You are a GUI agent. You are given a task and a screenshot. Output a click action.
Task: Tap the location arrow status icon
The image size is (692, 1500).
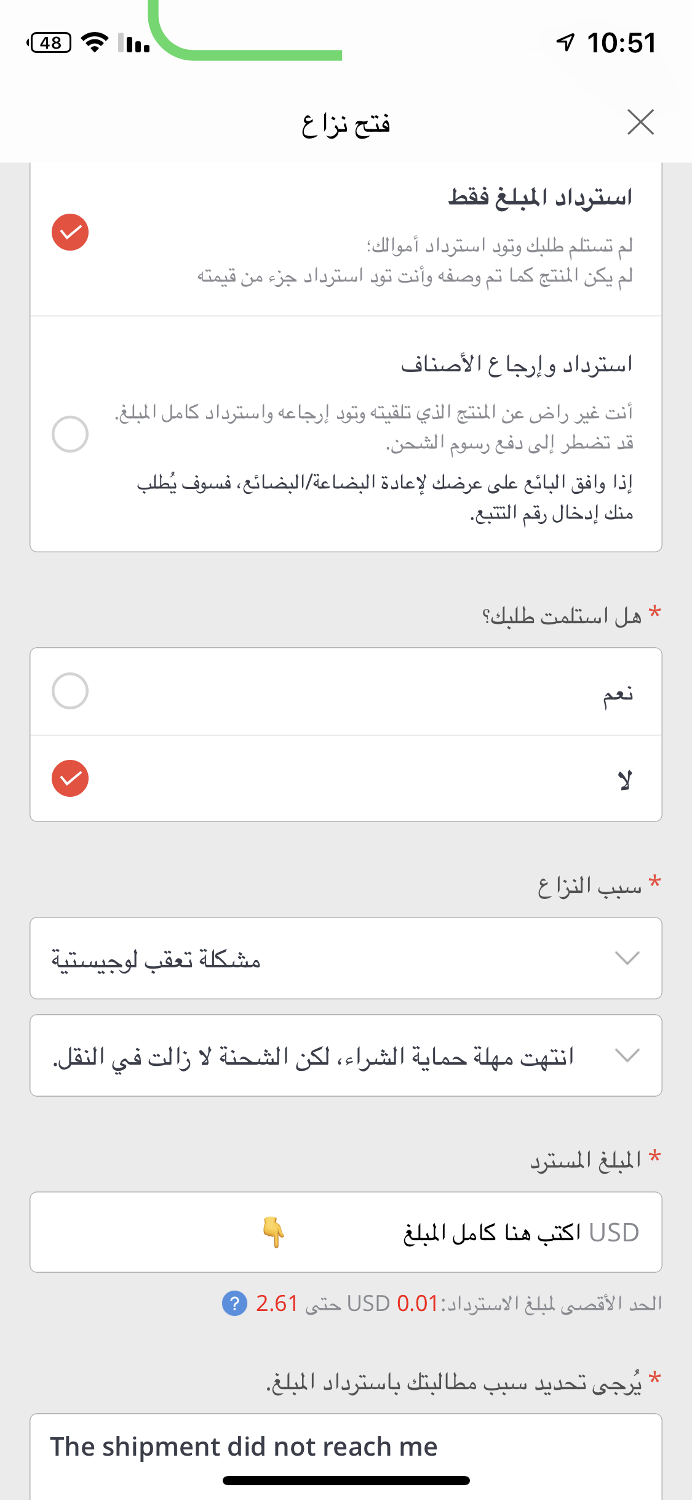[x=565, y=42]
